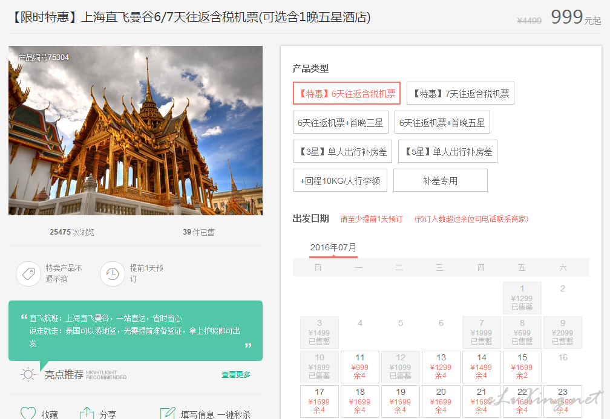
Task: Open 查看更多 link
Action: coord(236,375)
